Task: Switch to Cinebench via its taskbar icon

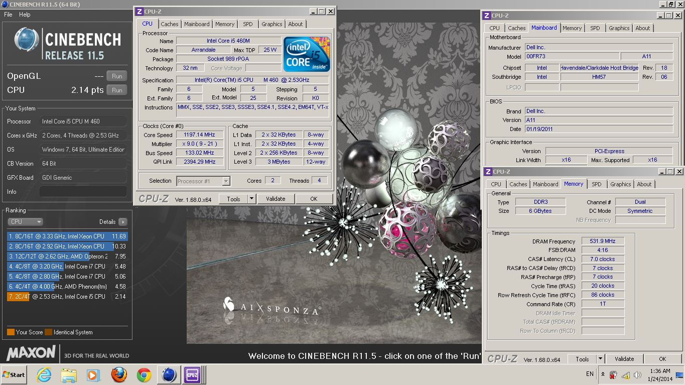Action: [x=169, y=374]
